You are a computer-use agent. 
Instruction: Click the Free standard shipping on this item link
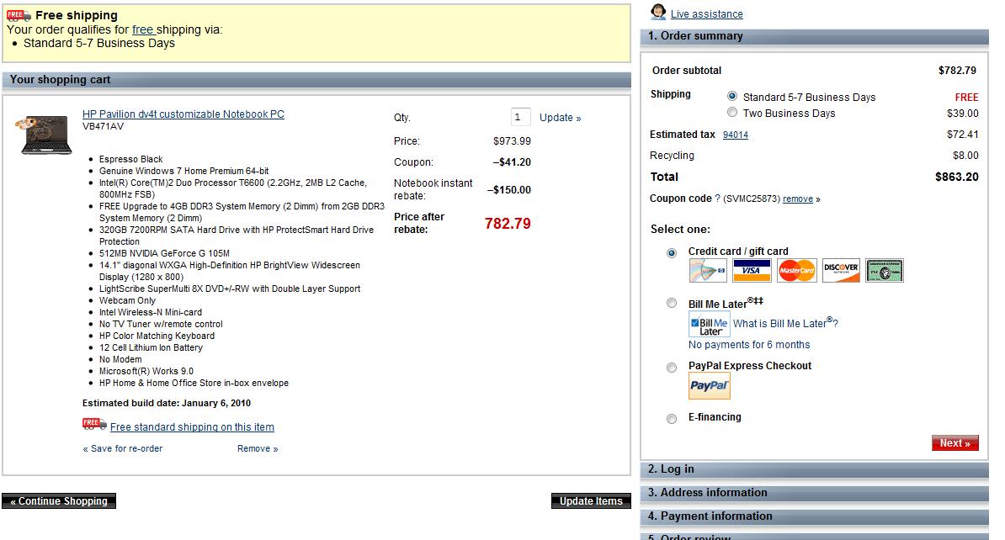click(192, 427)
